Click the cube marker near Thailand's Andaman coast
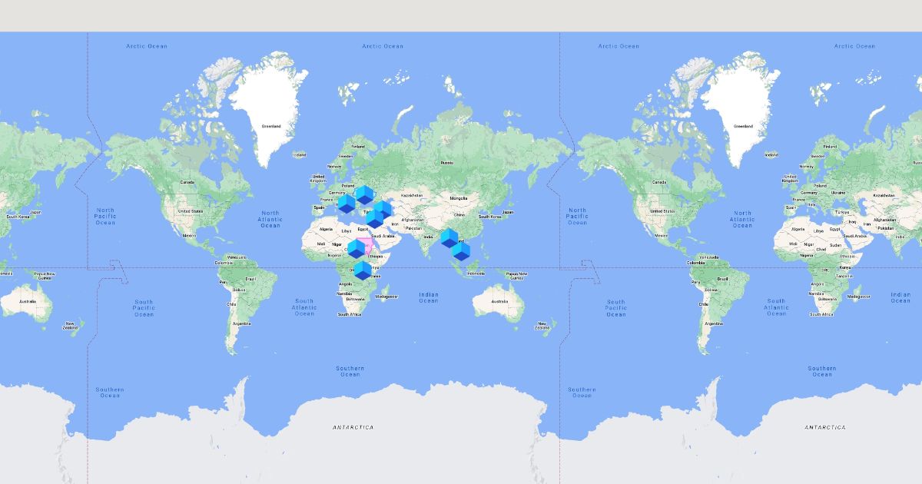Viewport: 922px width, 484px height. [x=461, y=251]
